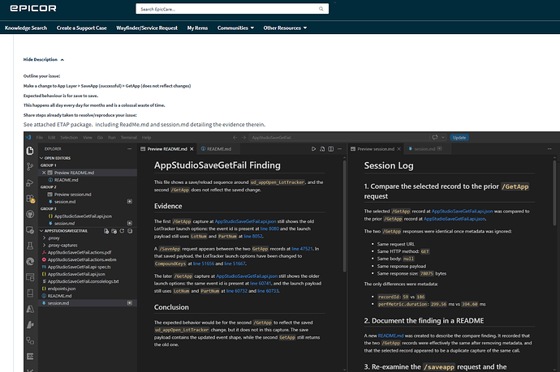
Task: Open the Terminal menu in VS Code
Action: (x=128, y=138)
